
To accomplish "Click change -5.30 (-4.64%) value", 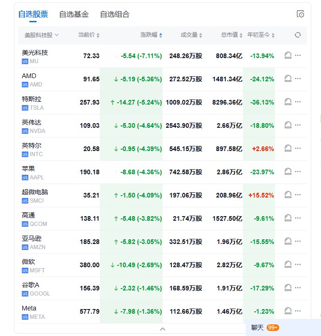I will click(x=141, y=125).
